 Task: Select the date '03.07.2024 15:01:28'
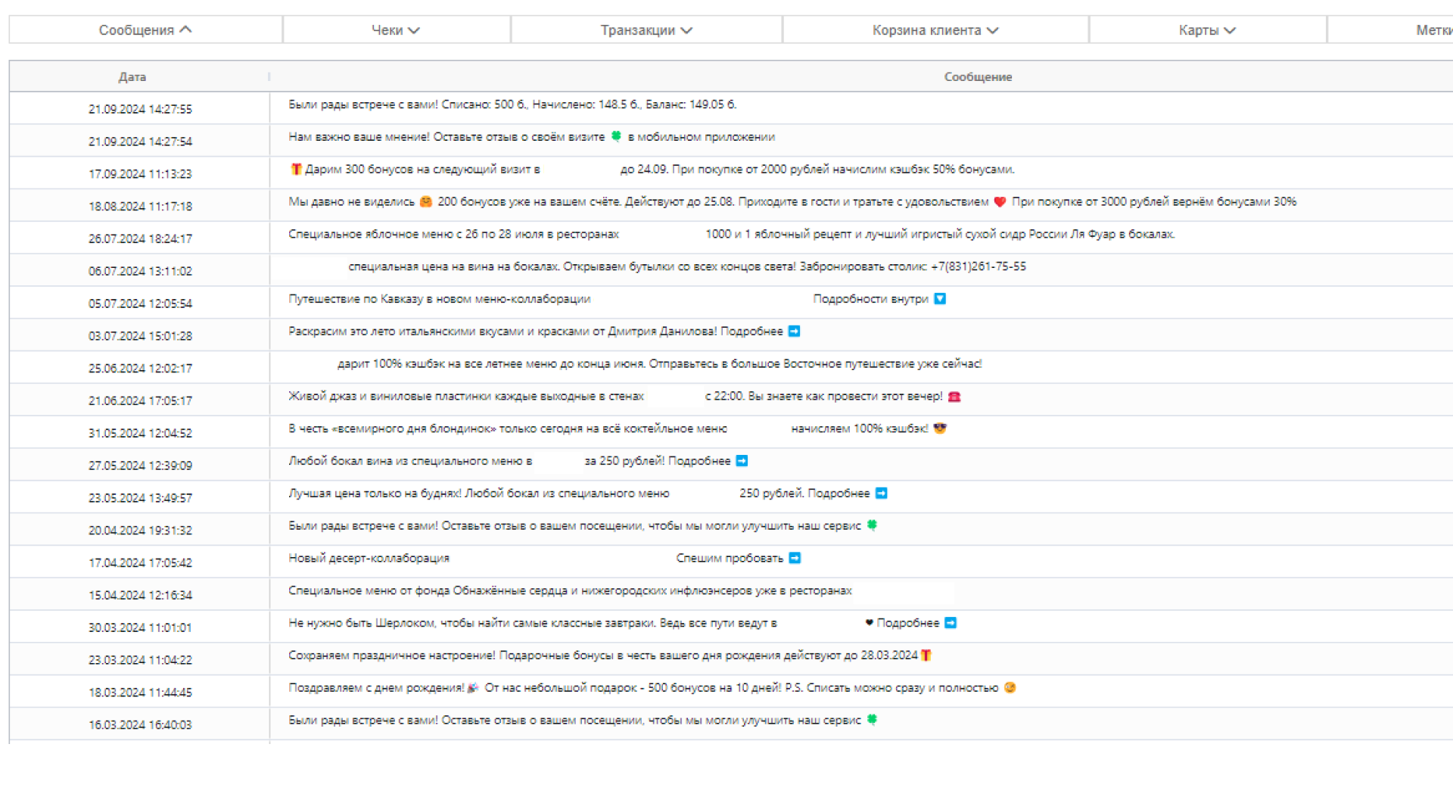click(140, 336)
